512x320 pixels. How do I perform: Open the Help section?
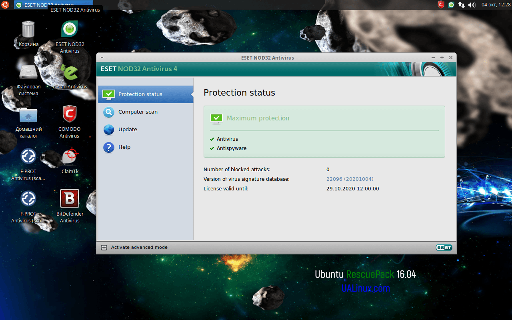(x=146, y=147)
